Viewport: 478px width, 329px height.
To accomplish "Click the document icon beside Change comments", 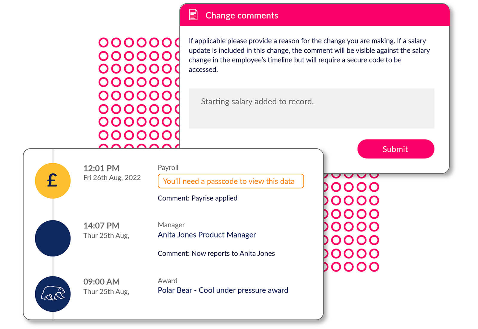I will pos(193,15).
